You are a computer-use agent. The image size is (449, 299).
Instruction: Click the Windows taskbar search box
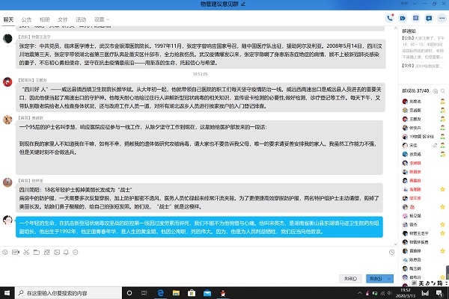[x=68, y=293]
